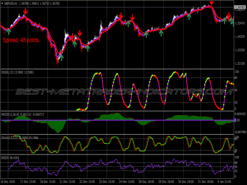Open the chart menu triangle beside GBPUSD,H1
This screenshot has height=185, width=247.
coord(2,3)
